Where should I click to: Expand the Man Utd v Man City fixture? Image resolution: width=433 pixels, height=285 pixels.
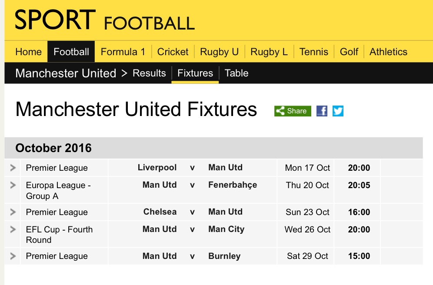coord(13,230)
